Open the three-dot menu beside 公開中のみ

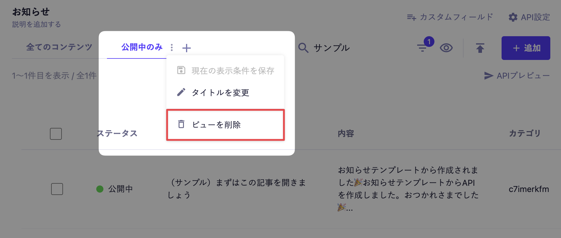point(172,47)
